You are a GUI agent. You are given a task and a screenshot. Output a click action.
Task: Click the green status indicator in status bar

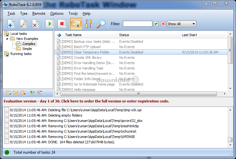coord(7,152)
